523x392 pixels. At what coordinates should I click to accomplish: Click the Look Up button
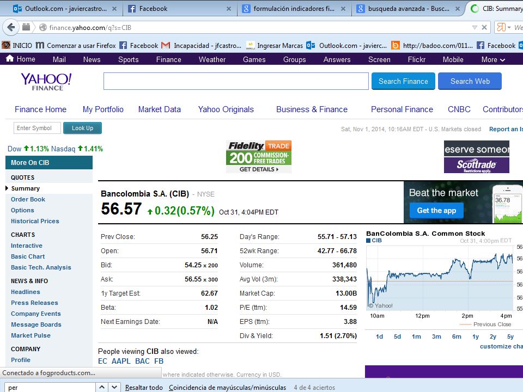pos(82,128)
